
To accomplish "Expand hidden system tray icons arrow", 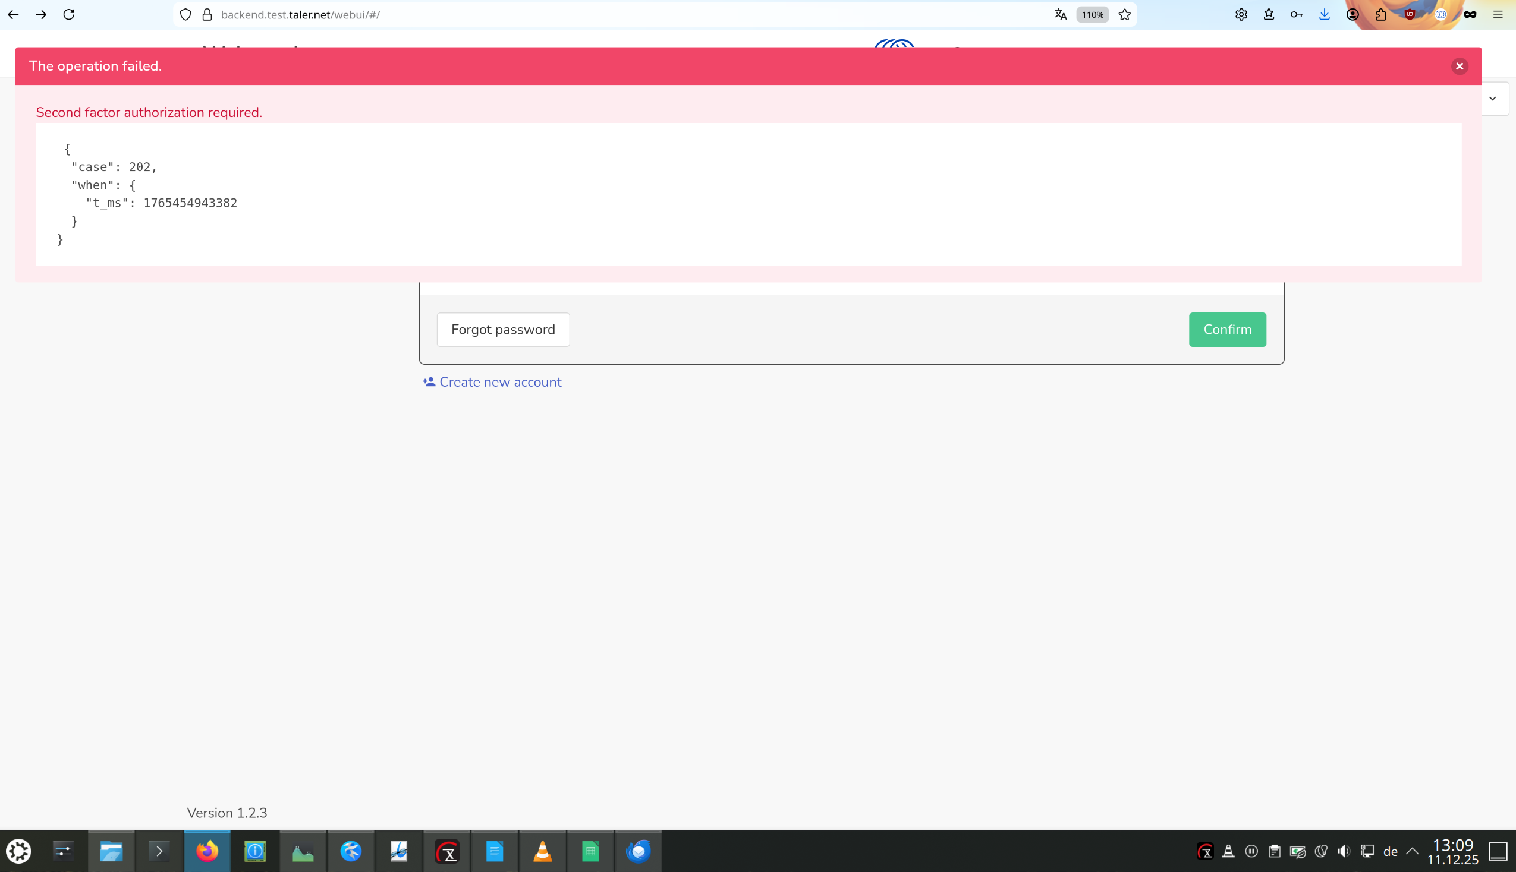I will [x=1412, y=851].
